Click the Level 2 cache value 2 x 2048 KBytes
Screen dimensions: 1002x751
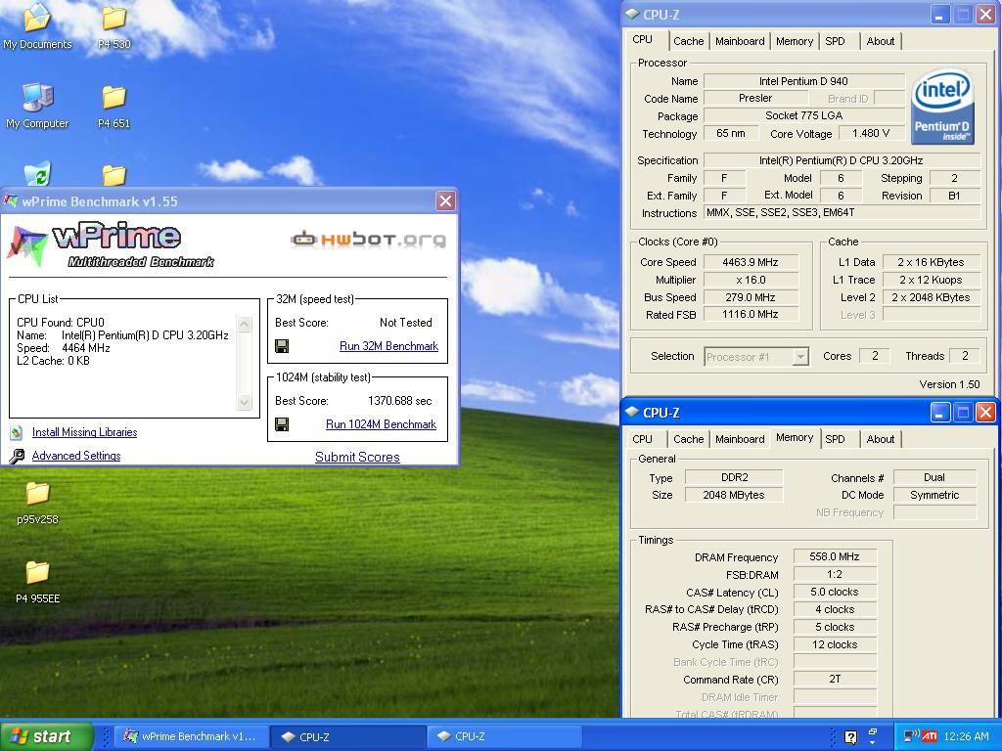[x=931, y=297]
